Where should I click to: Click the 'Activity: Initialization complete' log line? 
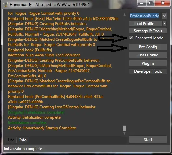pos(34,117)
